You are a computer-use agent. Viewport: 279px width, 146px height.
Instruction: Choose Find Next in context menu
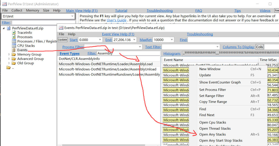(x=207, y=115)
